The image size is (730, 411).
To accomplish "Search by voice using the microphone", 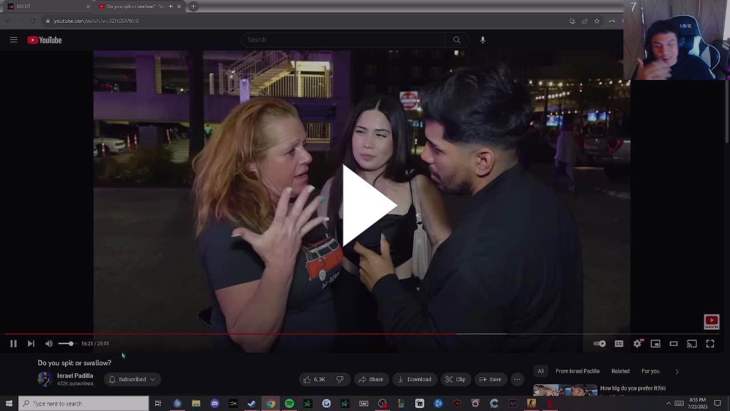I will (x=482, y=40).
